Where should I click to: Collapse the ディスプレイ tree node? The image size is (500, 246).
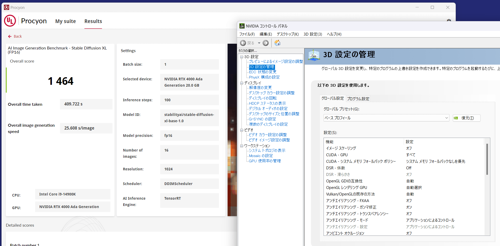241,83
